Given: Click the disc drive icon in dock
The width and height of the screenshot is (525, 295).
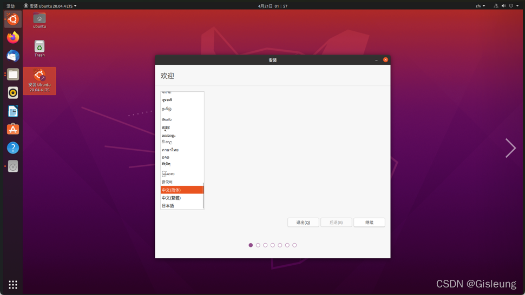Looking at the screenshot, I should point(13,166).
